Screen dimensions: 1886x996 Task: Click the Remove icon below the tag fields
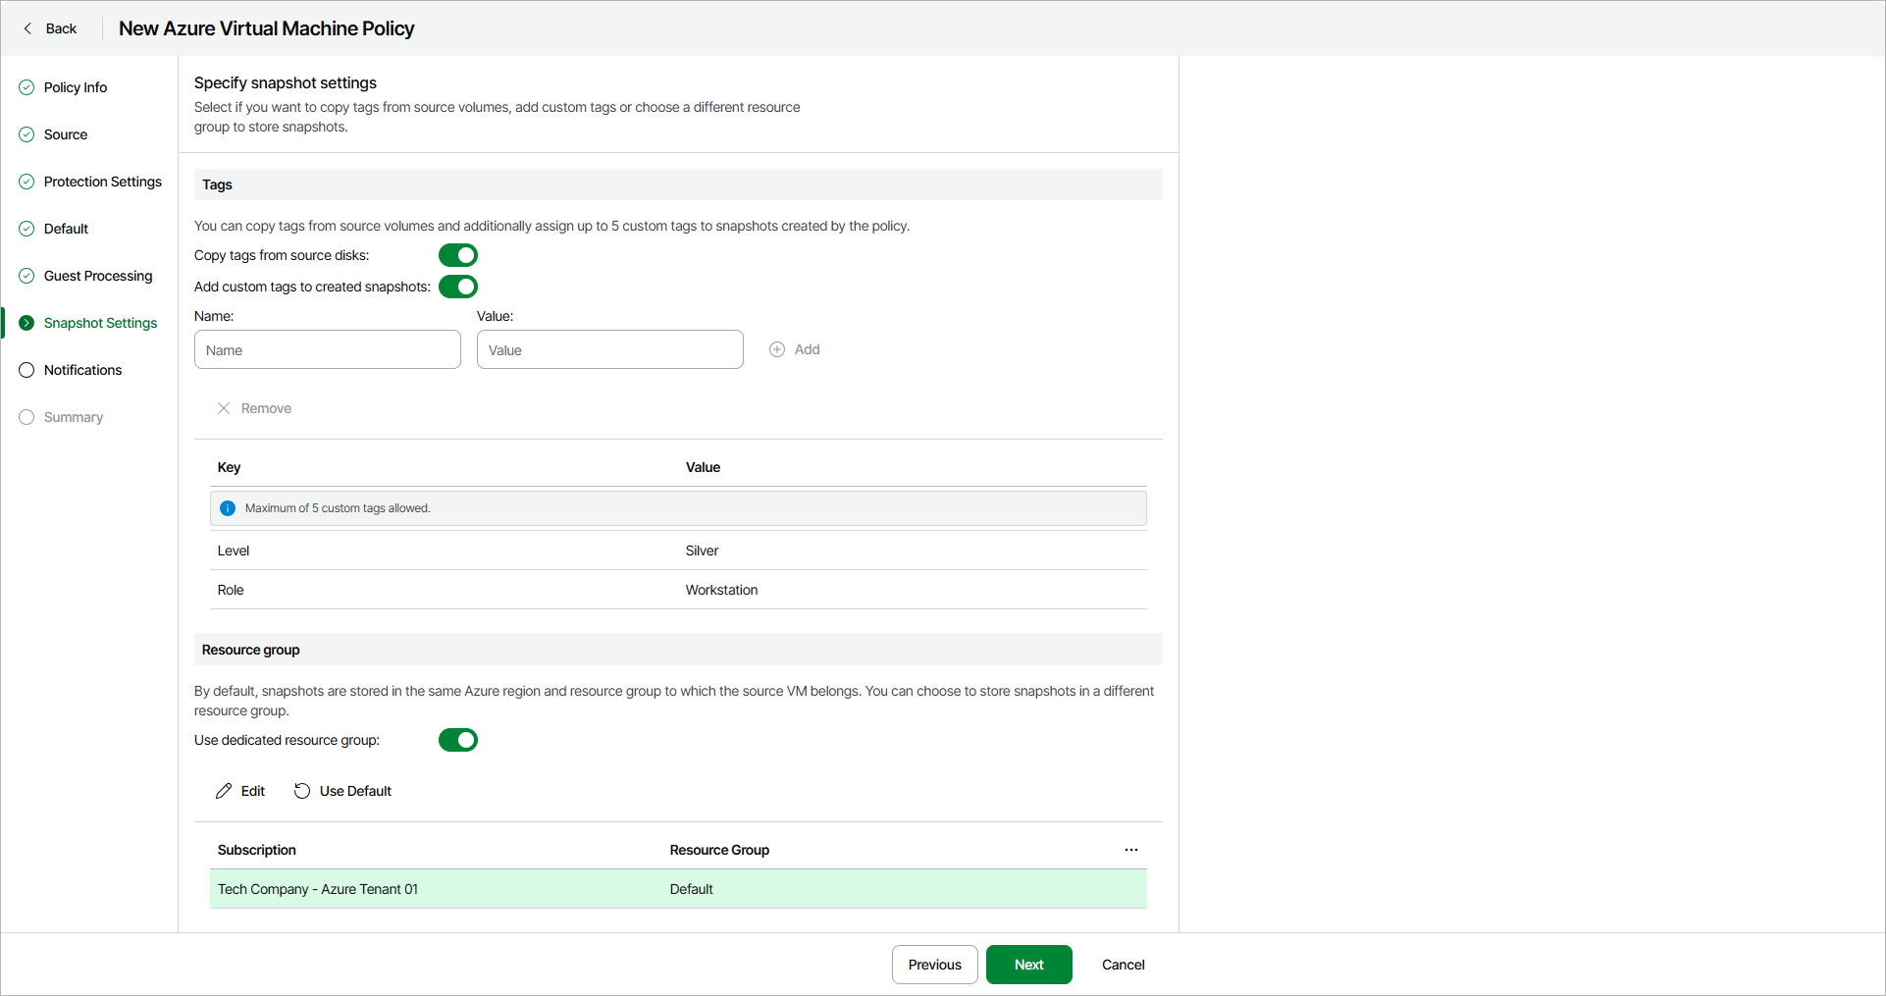coord(224,407)
